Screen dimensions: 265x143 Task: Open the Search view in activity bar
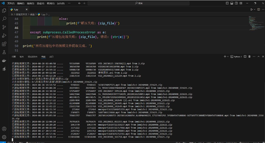(4, 19)
